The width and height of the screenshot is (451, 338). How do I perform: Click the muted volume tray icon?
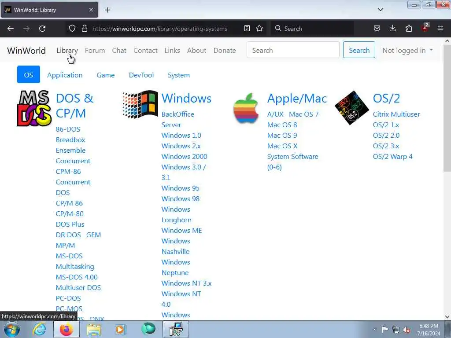[407, 330]
